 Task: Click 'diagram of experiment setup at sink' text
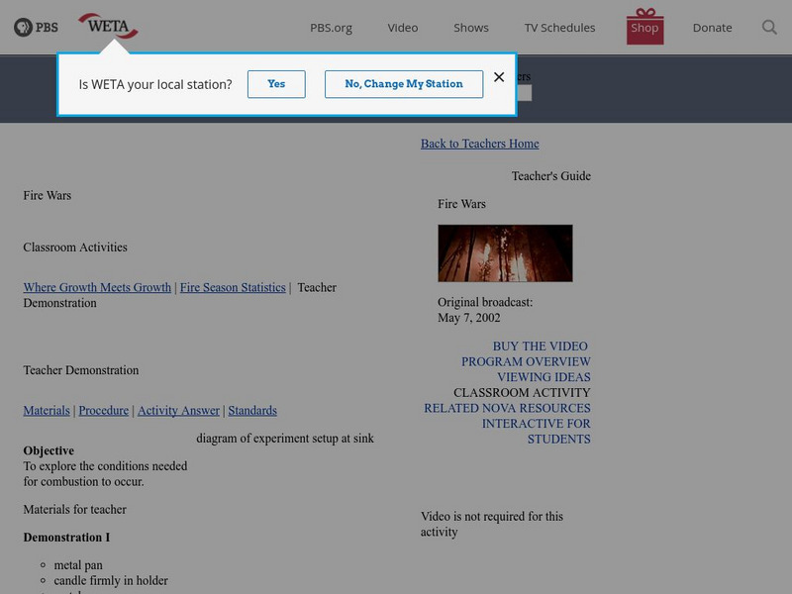click(285, 439)
